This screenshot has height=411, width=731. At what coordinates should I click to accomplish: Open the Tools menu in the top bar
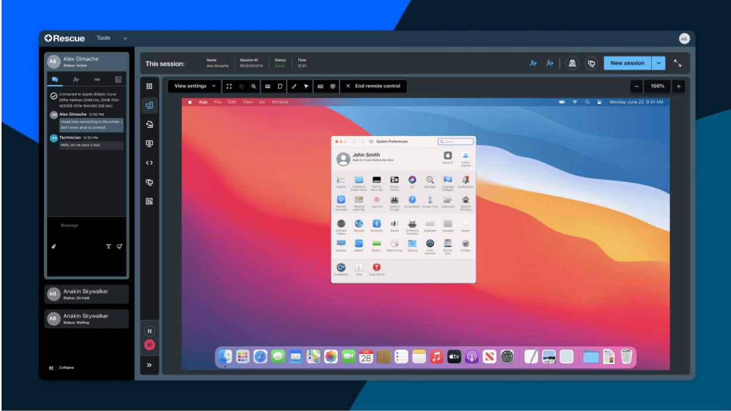[103, 38]
